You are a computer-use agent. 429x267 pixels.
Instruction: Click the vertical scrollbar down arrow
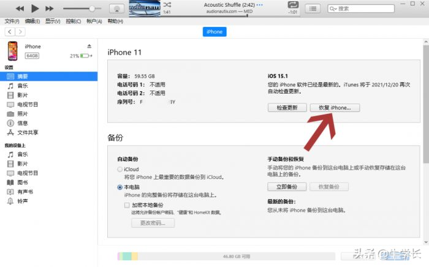pos(426,242)
